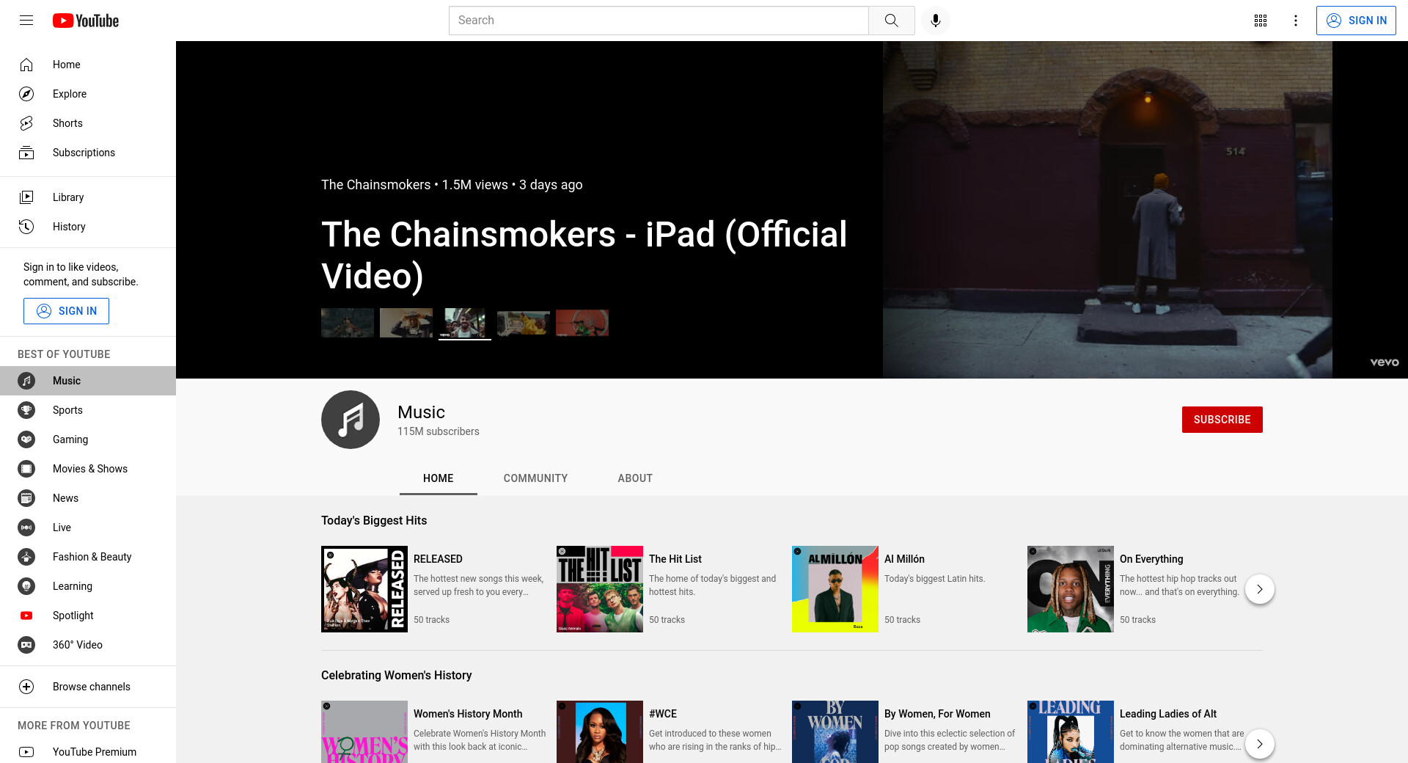1408x763 pixels.
Task: Open the Learning lightbulb icon
Action: pos(26,586)
